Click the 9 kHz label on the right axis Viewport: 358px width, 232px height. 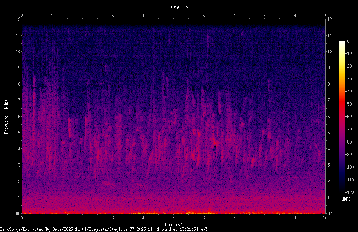[x=328, y=68]
